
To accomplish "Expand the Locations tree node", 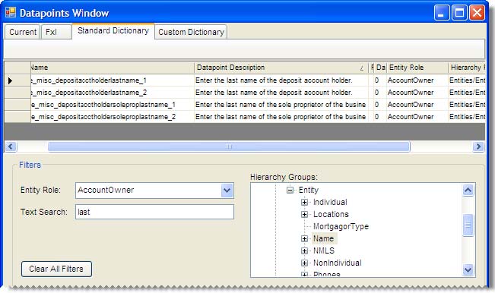I will coord(304,214).
